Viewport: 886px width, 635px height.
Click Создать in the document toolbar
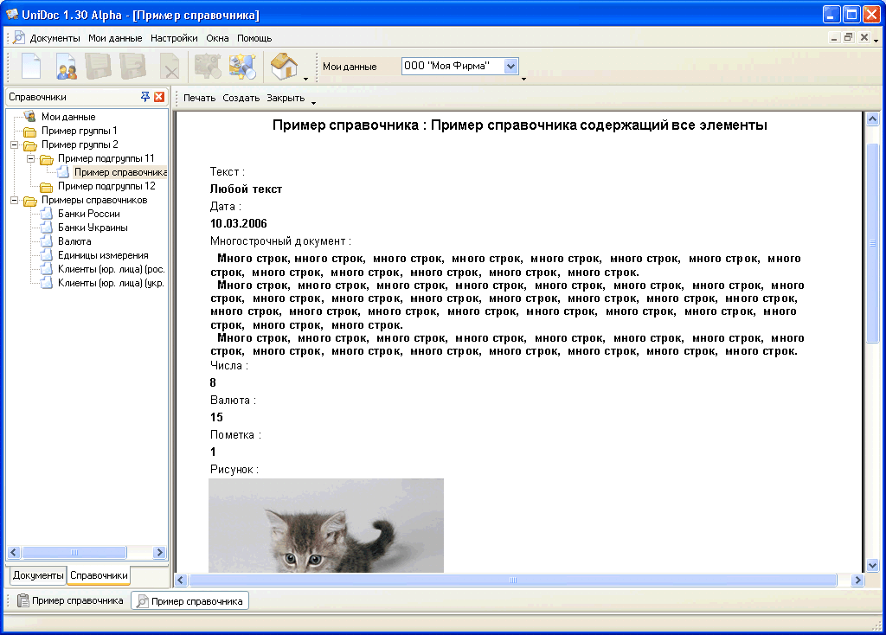click(x=241, y=98)
